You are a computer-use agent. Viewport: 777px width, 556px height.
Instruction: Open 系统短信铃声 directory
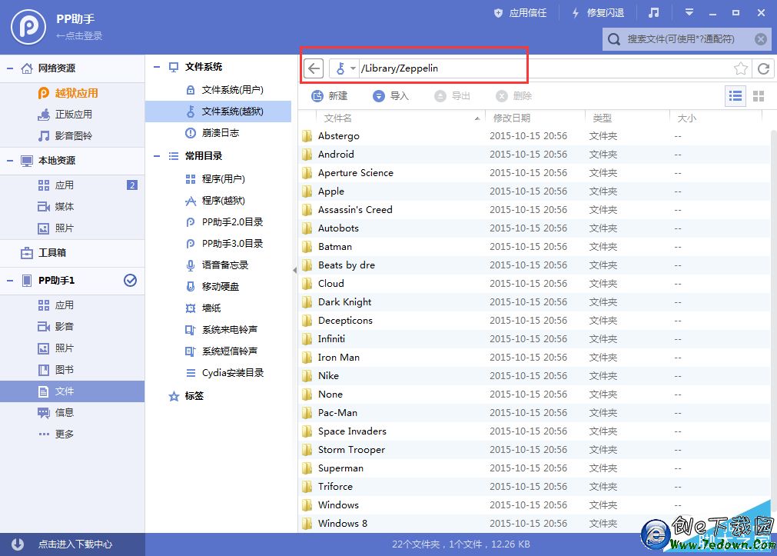[x=218, y=351]
